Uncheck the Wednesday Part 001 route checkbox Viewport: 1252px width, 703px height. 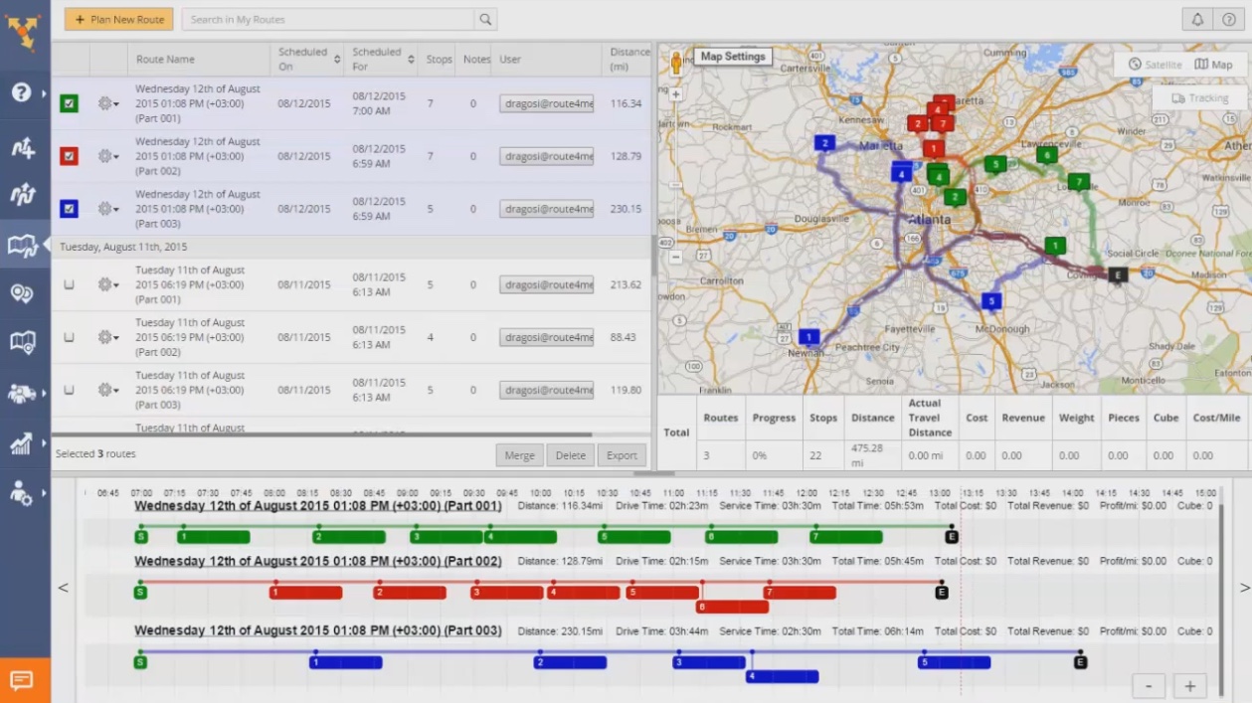click(68, 102)
